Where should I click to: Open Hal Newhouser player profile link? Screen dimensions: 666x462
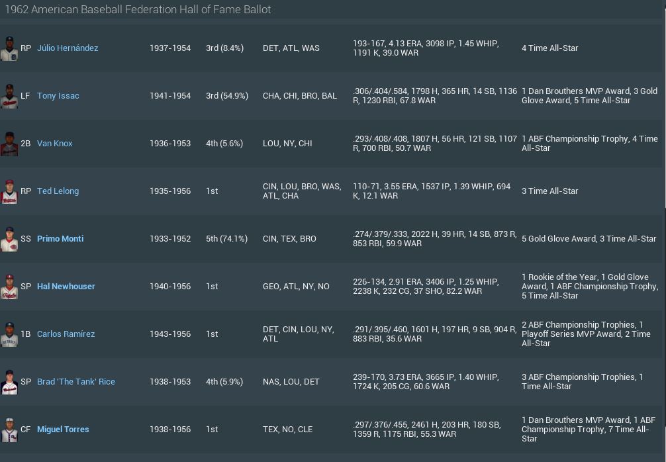click(66, 287)
